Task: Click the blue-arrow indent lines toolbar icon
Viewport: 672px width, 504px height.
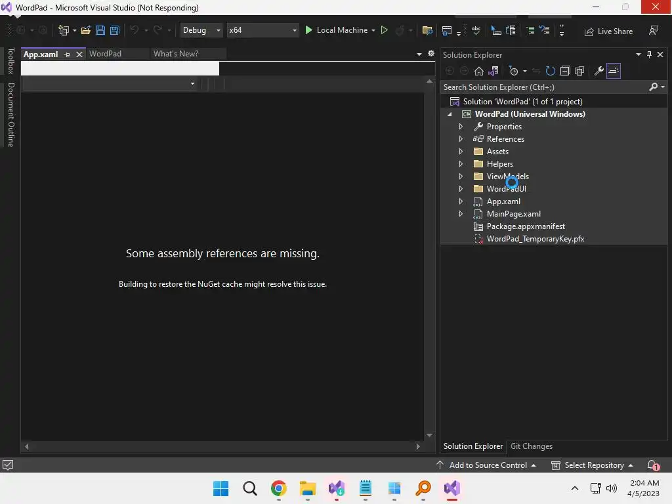Action: pos(544,30)
